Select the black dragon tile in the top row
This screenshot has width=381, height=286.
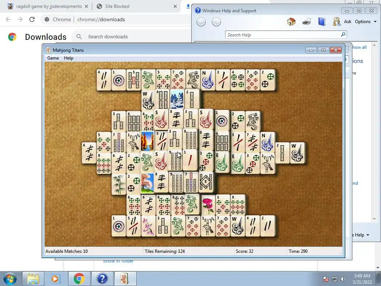[x=193, y=80]
